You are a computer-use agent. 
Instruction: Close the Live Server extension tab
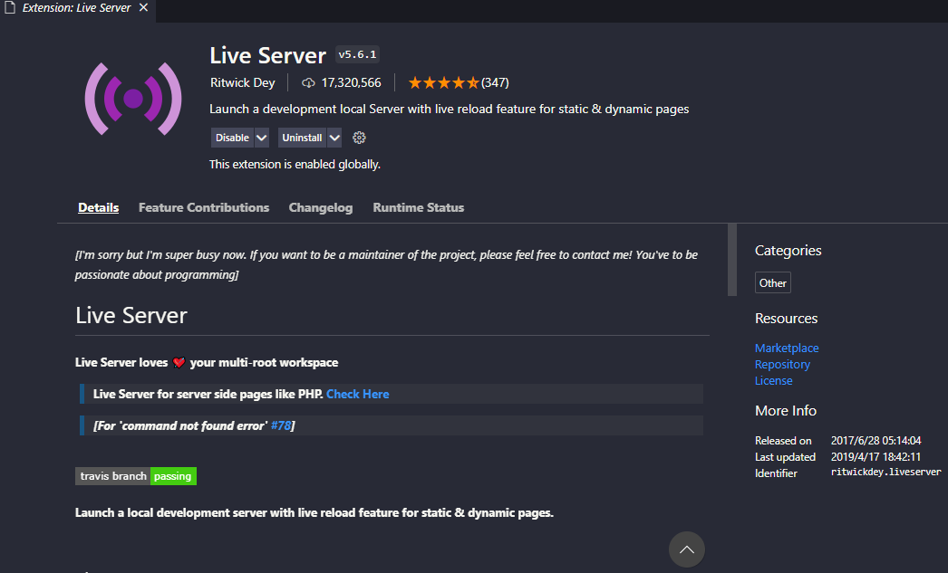tap(143, 8)
